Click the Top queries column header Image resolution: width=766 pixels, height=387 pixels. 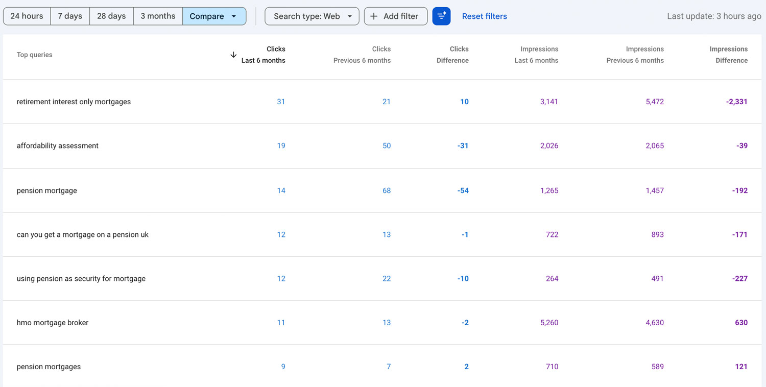pos(35,55)
